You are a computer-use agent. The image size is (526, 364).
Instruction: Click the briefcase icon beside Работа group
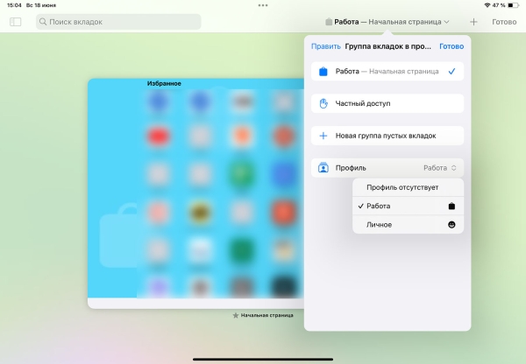click(323, 72)
